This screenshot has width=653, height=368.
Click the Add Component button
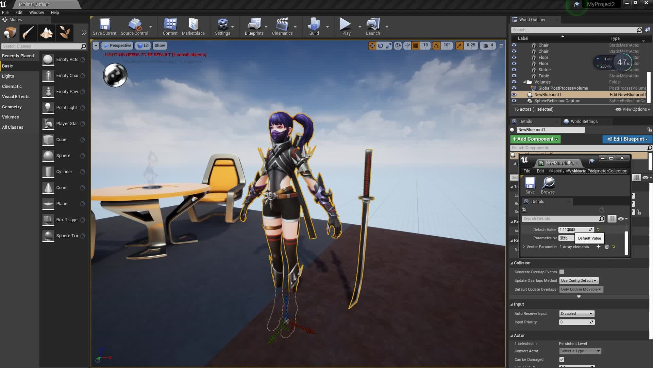[x=535, y=139]
